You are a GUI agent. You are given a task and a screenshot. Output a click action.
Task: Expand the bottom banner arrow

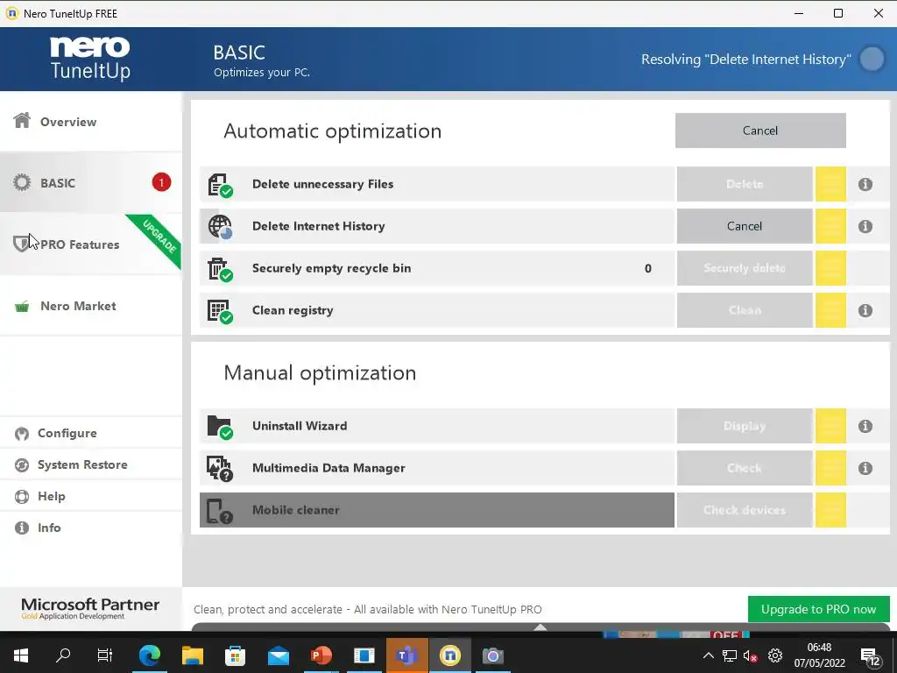coord(540,627)
